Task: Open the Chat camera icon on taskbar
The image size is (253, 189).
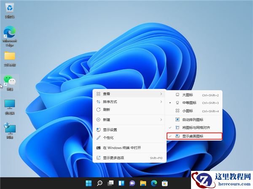Action: (132, 183)
